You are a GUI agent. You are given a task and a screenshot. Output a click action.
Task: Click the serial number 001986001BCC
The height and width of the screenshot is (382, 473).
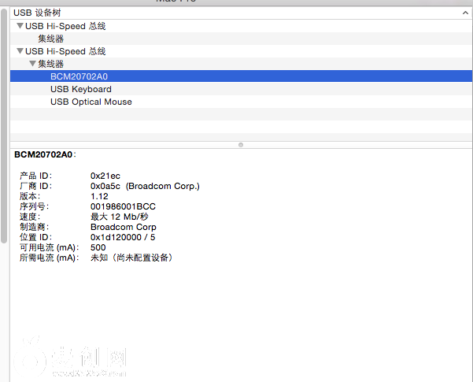pos(123,206)
